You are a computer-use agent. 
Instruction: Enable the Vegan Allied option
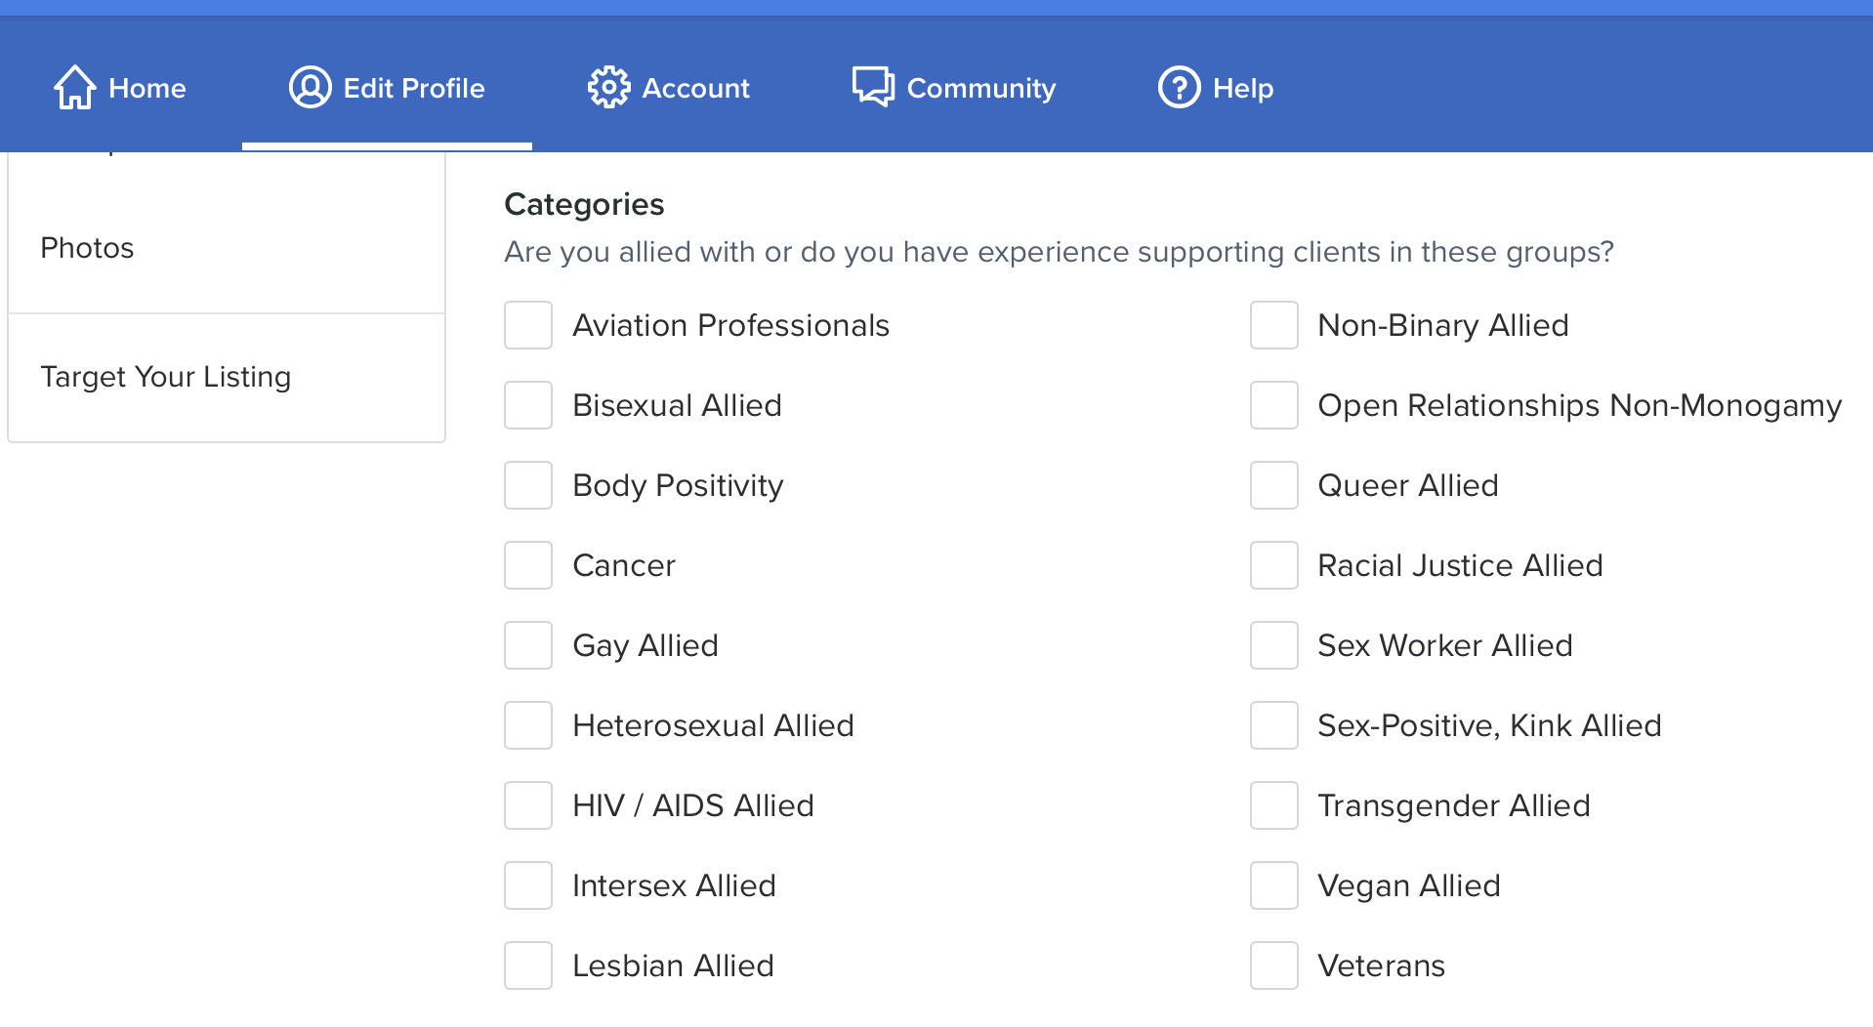[x=1274, y=885]
